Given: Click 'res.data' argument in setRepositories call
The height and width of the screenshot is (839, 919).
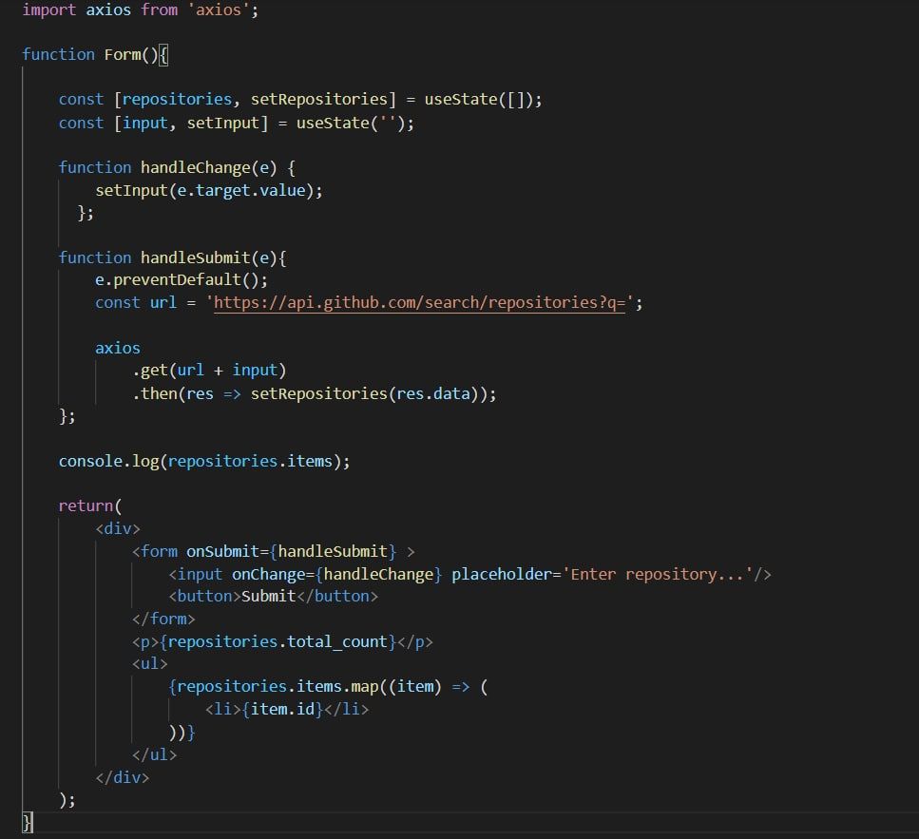Looking at the screenshot, I should [433, 393].
